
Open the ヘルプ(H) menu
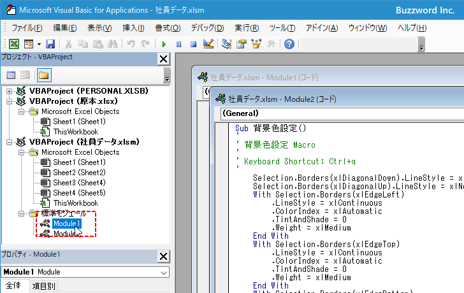(412, 28)
